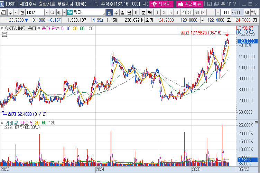This screenshot has height=173, width=260.
Task: Choose the 60 interval button
Action: click(x=197, y=12)
